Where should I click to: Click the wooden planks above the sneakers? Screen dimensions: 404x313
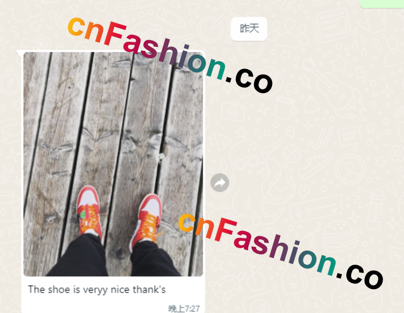(114, 116)
